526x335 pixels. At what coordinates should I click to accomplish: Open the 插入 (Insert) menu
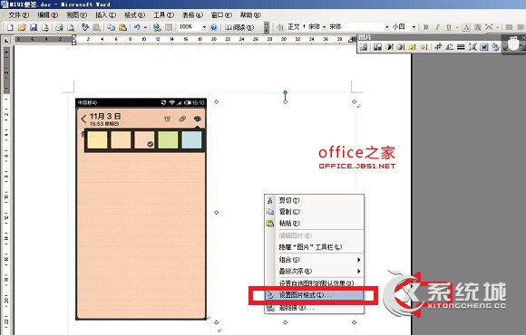[105, 15]
